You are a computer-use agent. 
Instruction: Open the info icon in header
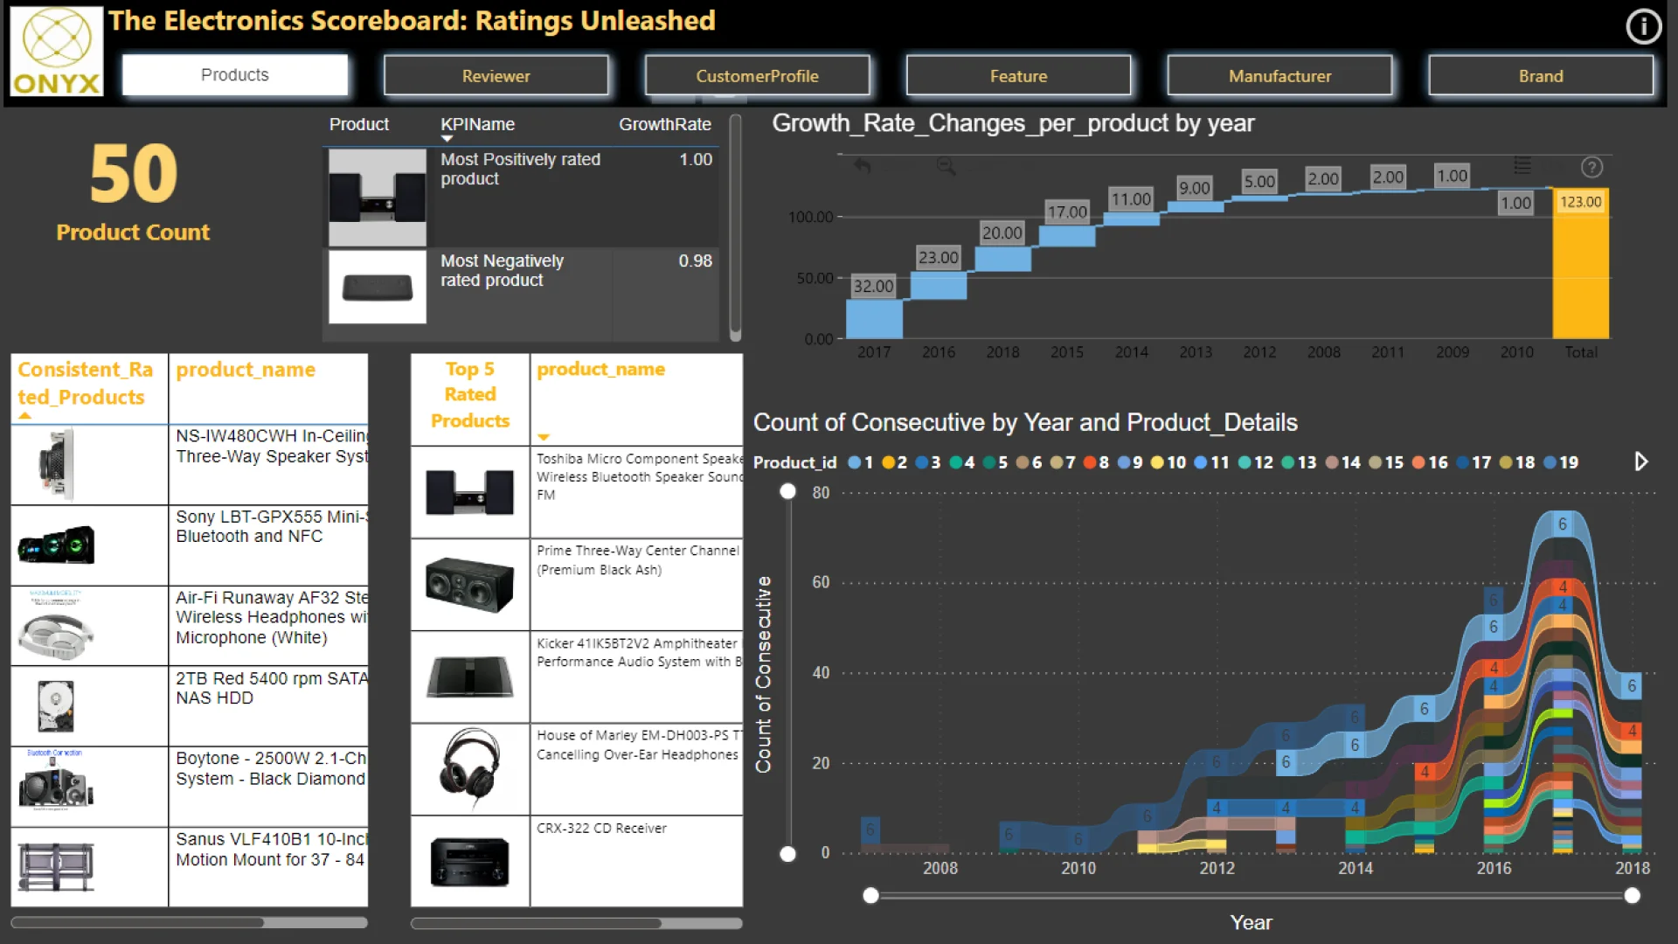point(1643,26)
